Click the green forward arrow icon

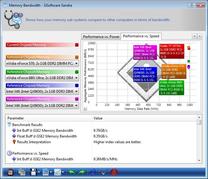(x=81, y=172)
